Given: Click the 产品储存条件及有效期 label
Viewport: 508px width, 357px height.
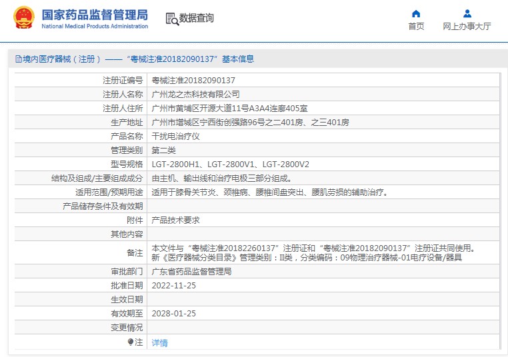Looking at the screenshot, I should (x=103, y=206).
